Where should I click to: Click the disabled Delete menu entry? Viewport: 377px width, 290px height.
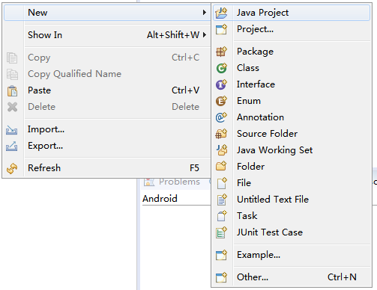pos(107,107)
